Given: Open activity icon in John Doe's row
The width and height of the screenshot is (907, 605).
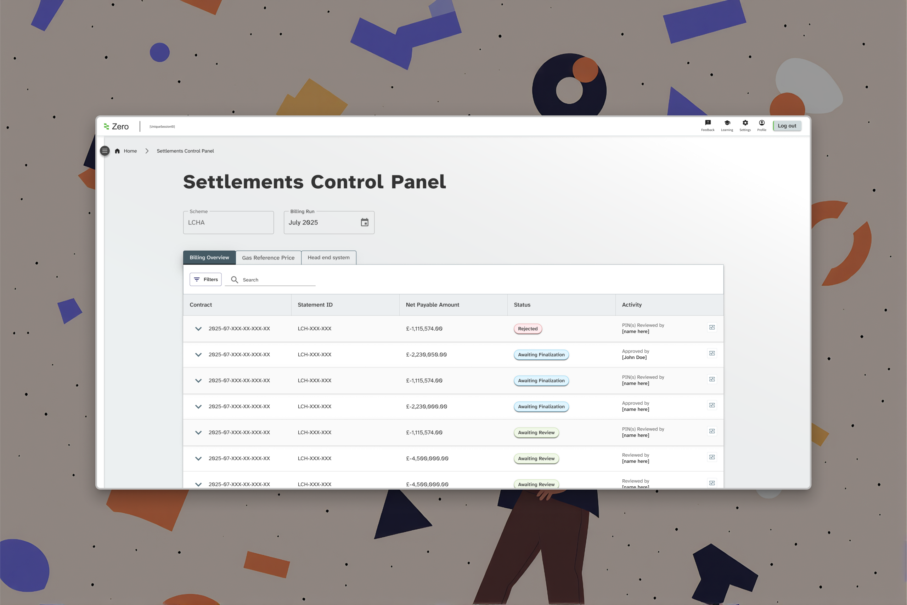Looking at the screenshot, I should coord(712,353).
